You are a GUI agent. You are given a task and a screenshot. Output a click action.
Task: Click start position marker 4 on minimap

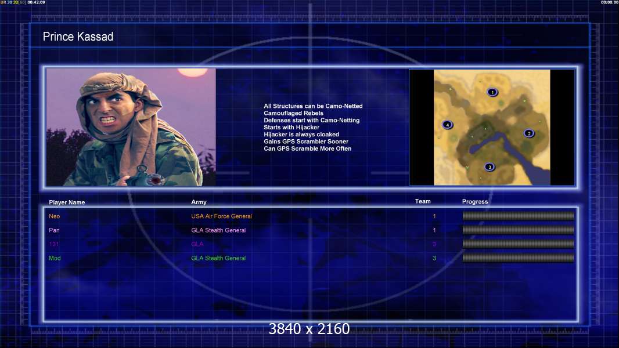pos(447,125)
